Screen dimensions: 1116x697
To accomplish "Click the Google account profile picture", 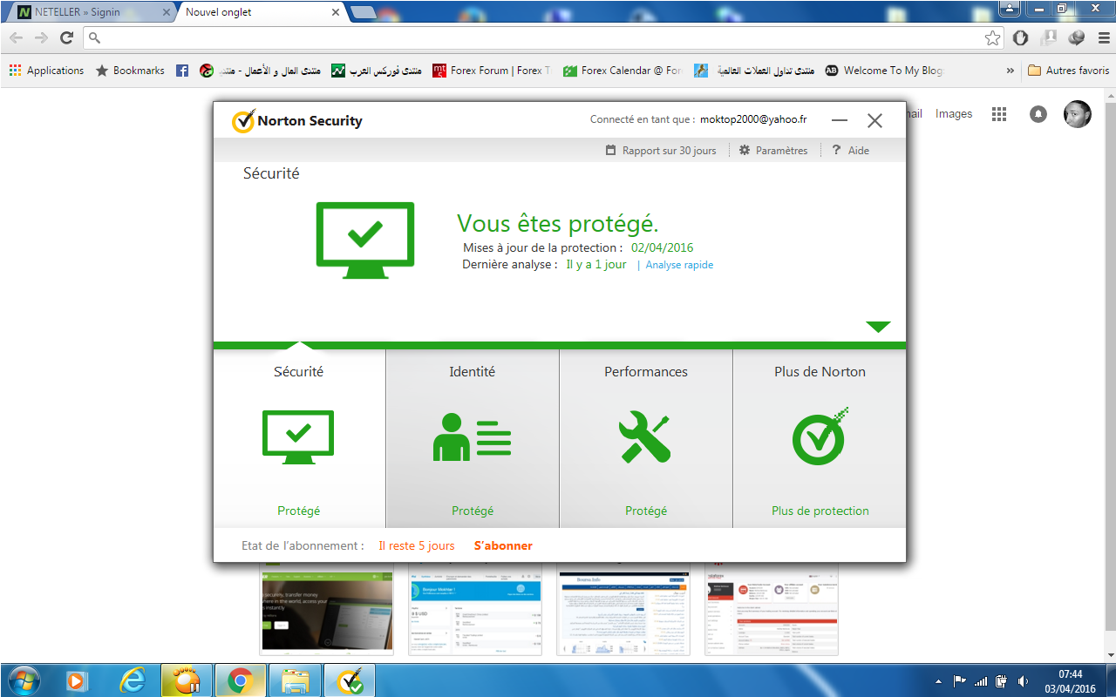I will [1078, 114].
